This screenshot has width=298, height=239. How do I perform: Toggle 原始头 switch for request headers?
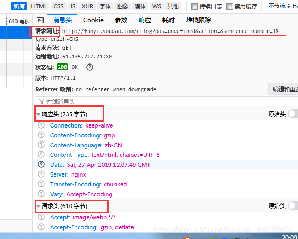pyautogui.click(x=293, y=205)
